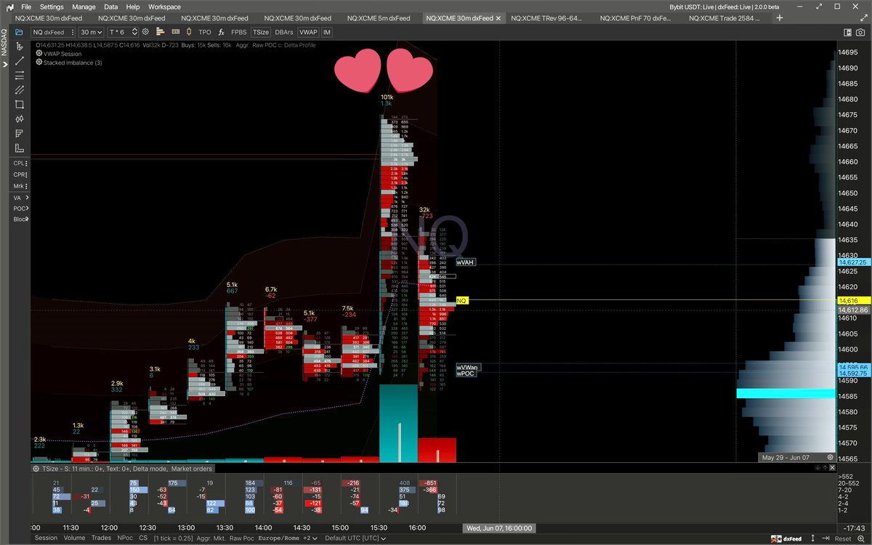Open the Mrk options menu
This screenshot has width=872, height=545.
[x=28, y=187]
